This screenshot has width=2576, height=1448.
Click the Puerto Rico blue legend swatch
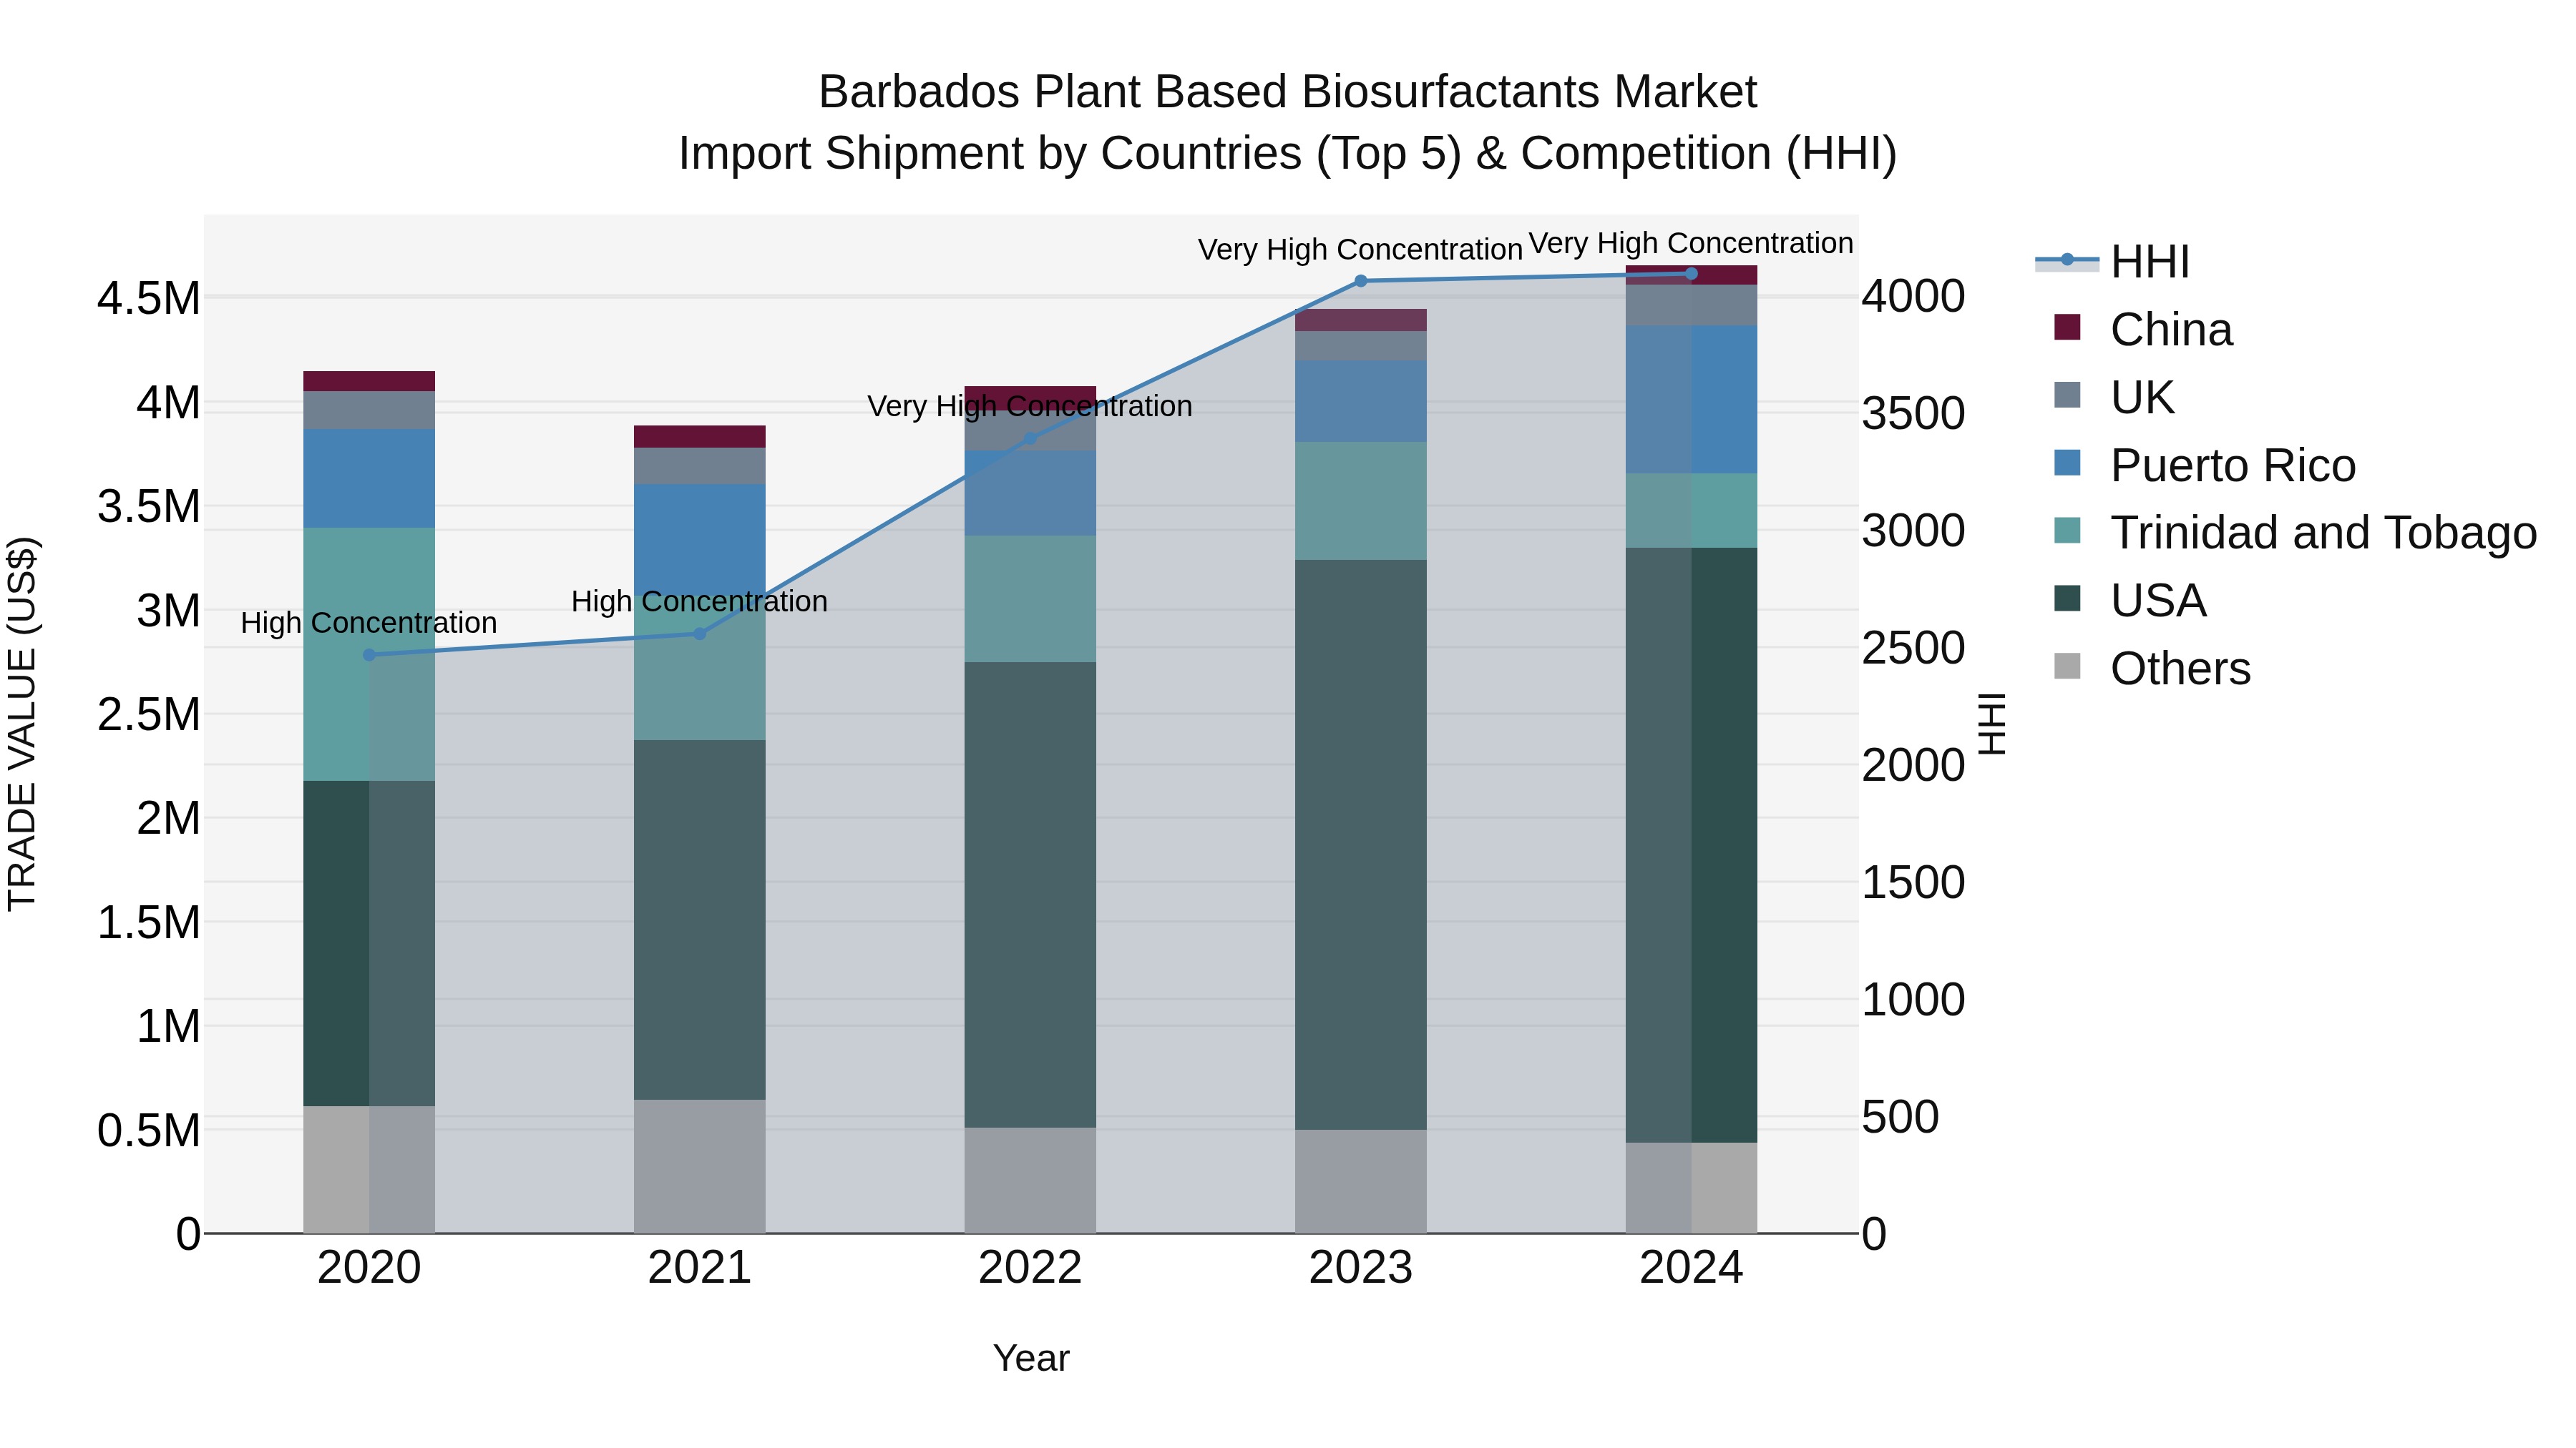click(2067, 463)
